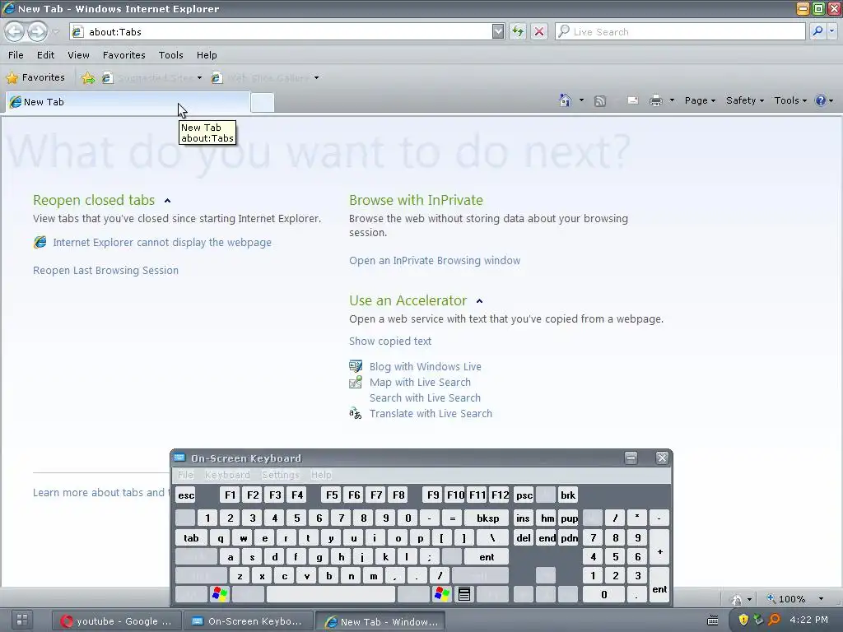Click Blog with Windows Live icon
The image size is (843, 632).
(356, 366)
